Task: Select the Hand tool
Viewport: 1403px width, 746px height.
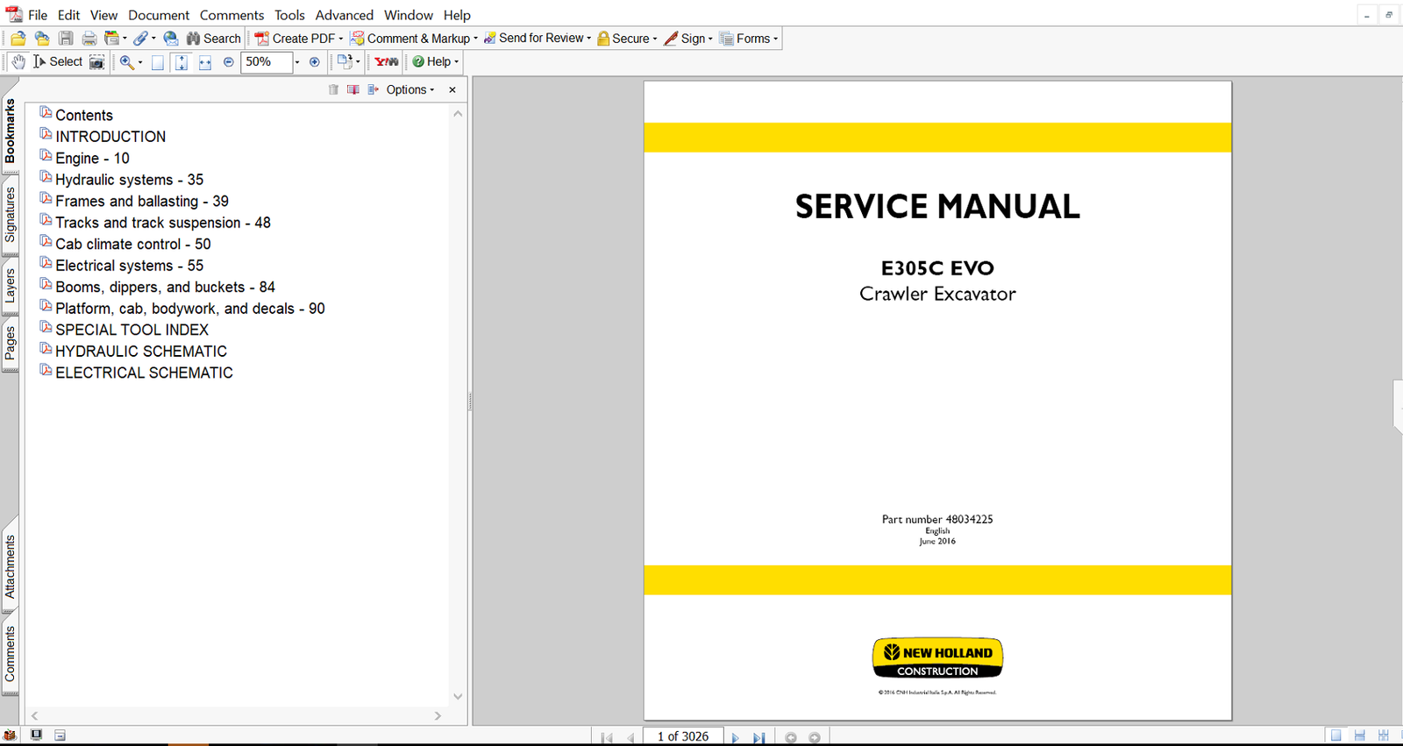Action: 18,61
